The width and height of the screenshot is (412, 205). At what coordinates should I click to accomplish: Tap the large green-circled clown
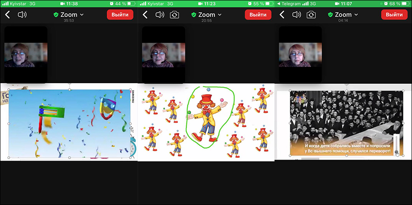pyautogui.click(x=206, y=115)
